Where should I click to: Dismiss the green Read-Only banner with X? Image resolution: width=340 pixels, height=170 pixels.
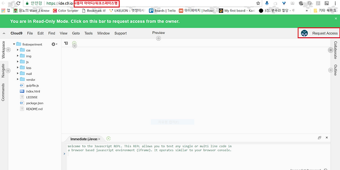pos(336,18)
